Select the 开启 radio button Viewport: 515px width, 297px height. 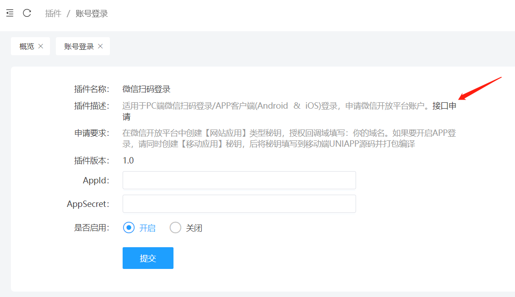(x=129, y=228)
